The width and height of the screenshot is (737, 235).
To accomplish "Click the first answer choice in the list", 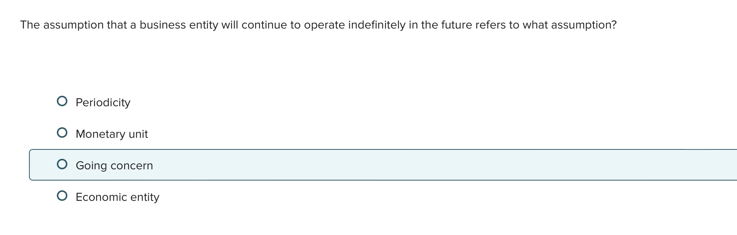I will (103, 102).
